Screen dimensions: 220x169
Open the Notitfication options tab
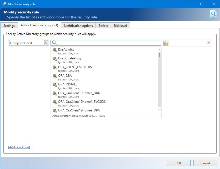(x=78, y=26)
